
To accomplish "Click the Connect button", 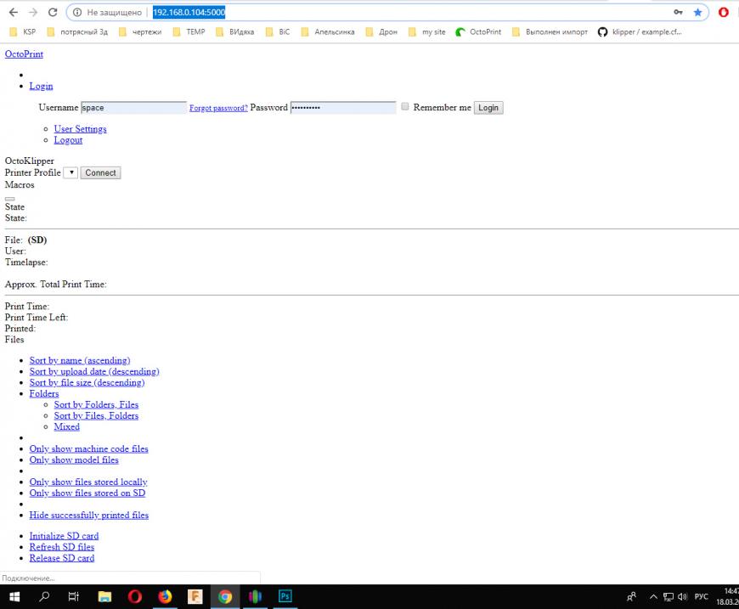I will point(100,172).
